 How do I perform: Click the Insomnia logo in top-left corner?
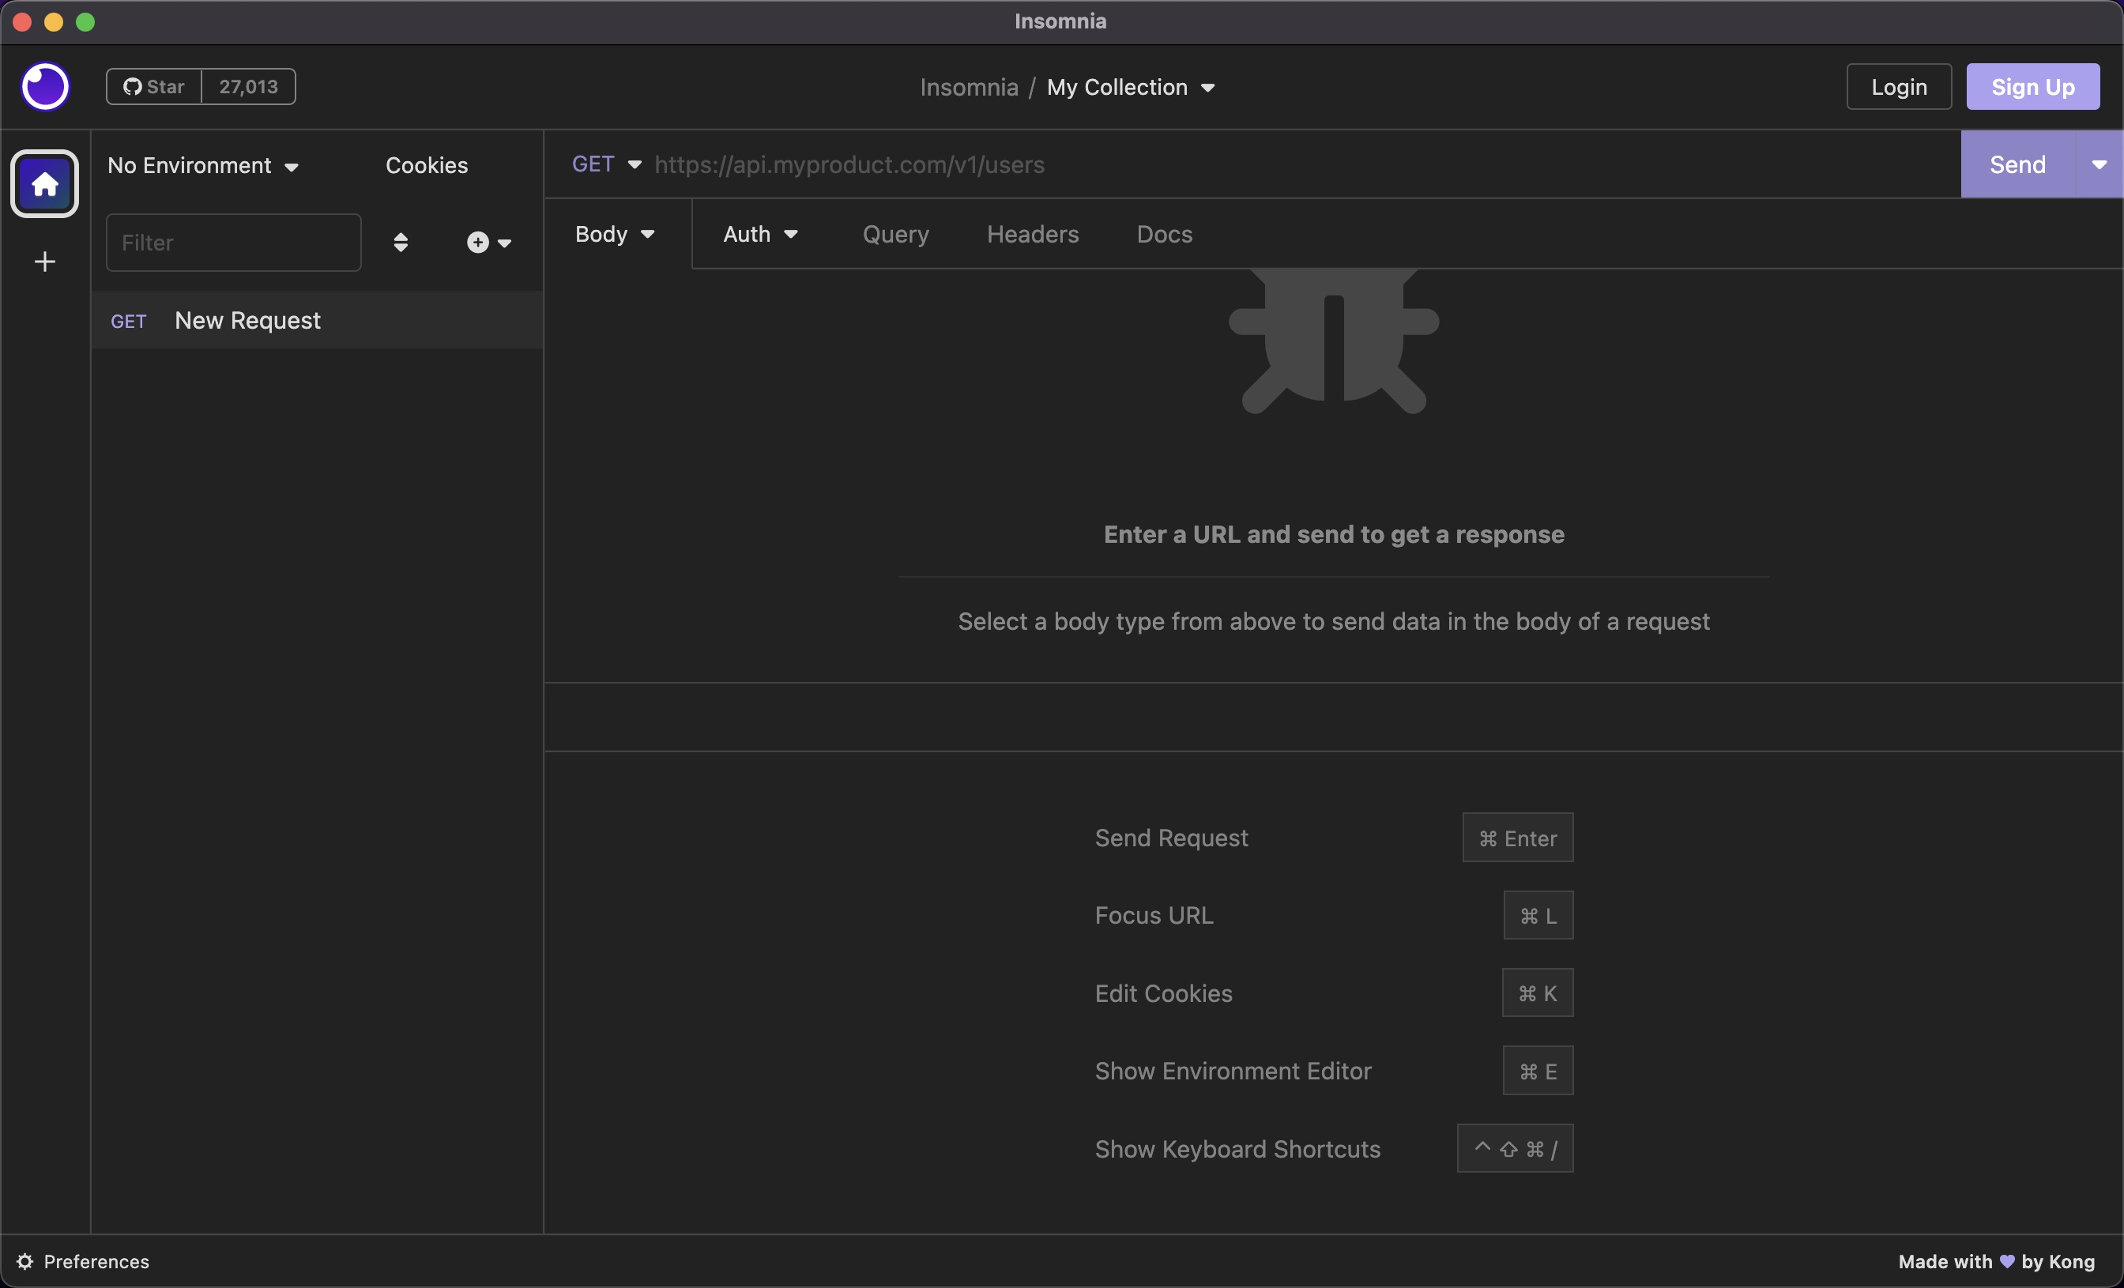[x=44, y=85]
